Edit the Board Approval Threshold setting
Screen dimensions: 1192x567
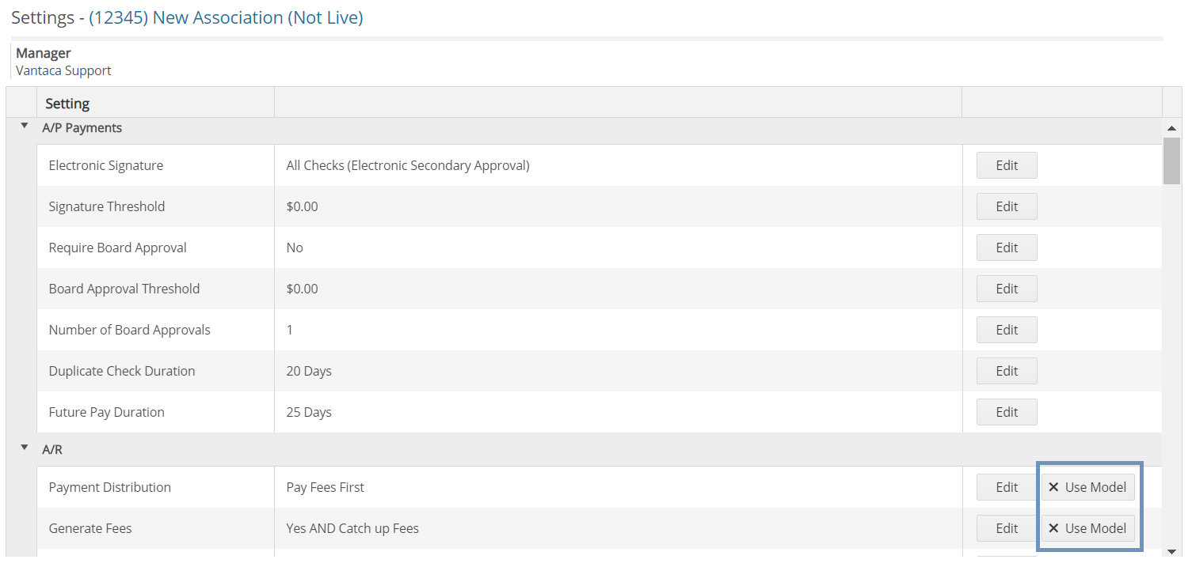click(x=1006, y=289)
